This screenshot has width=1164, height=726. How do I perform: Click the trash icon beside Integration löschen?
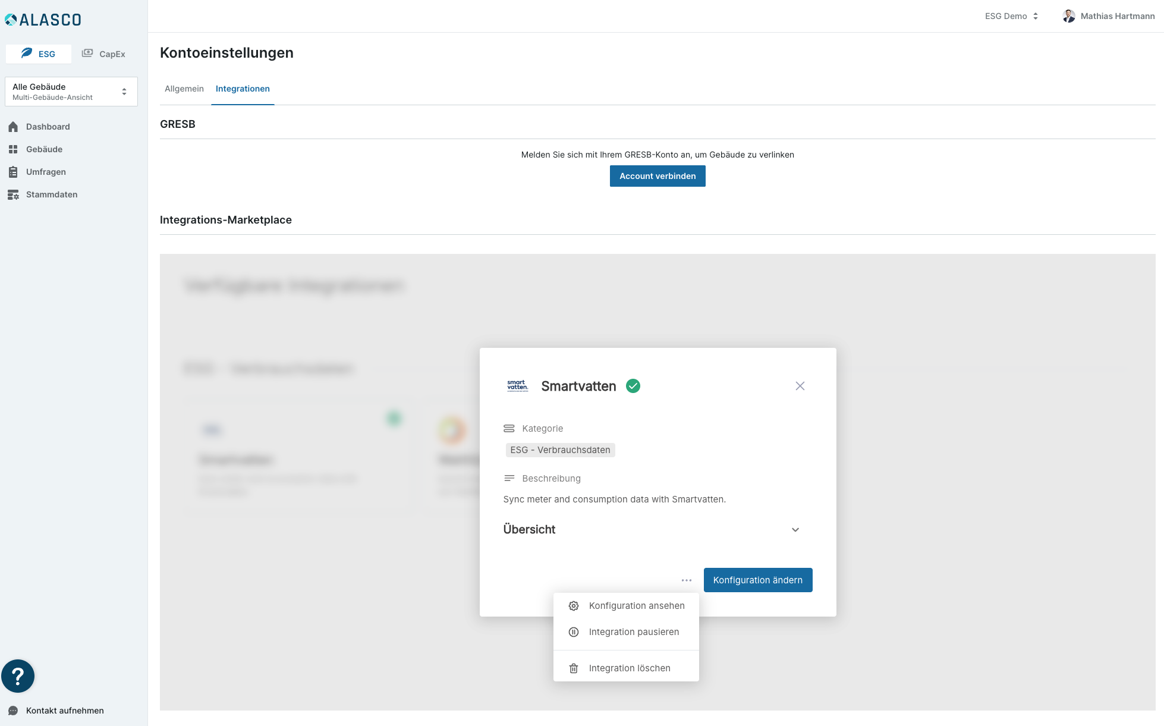[x=574, y=668]
